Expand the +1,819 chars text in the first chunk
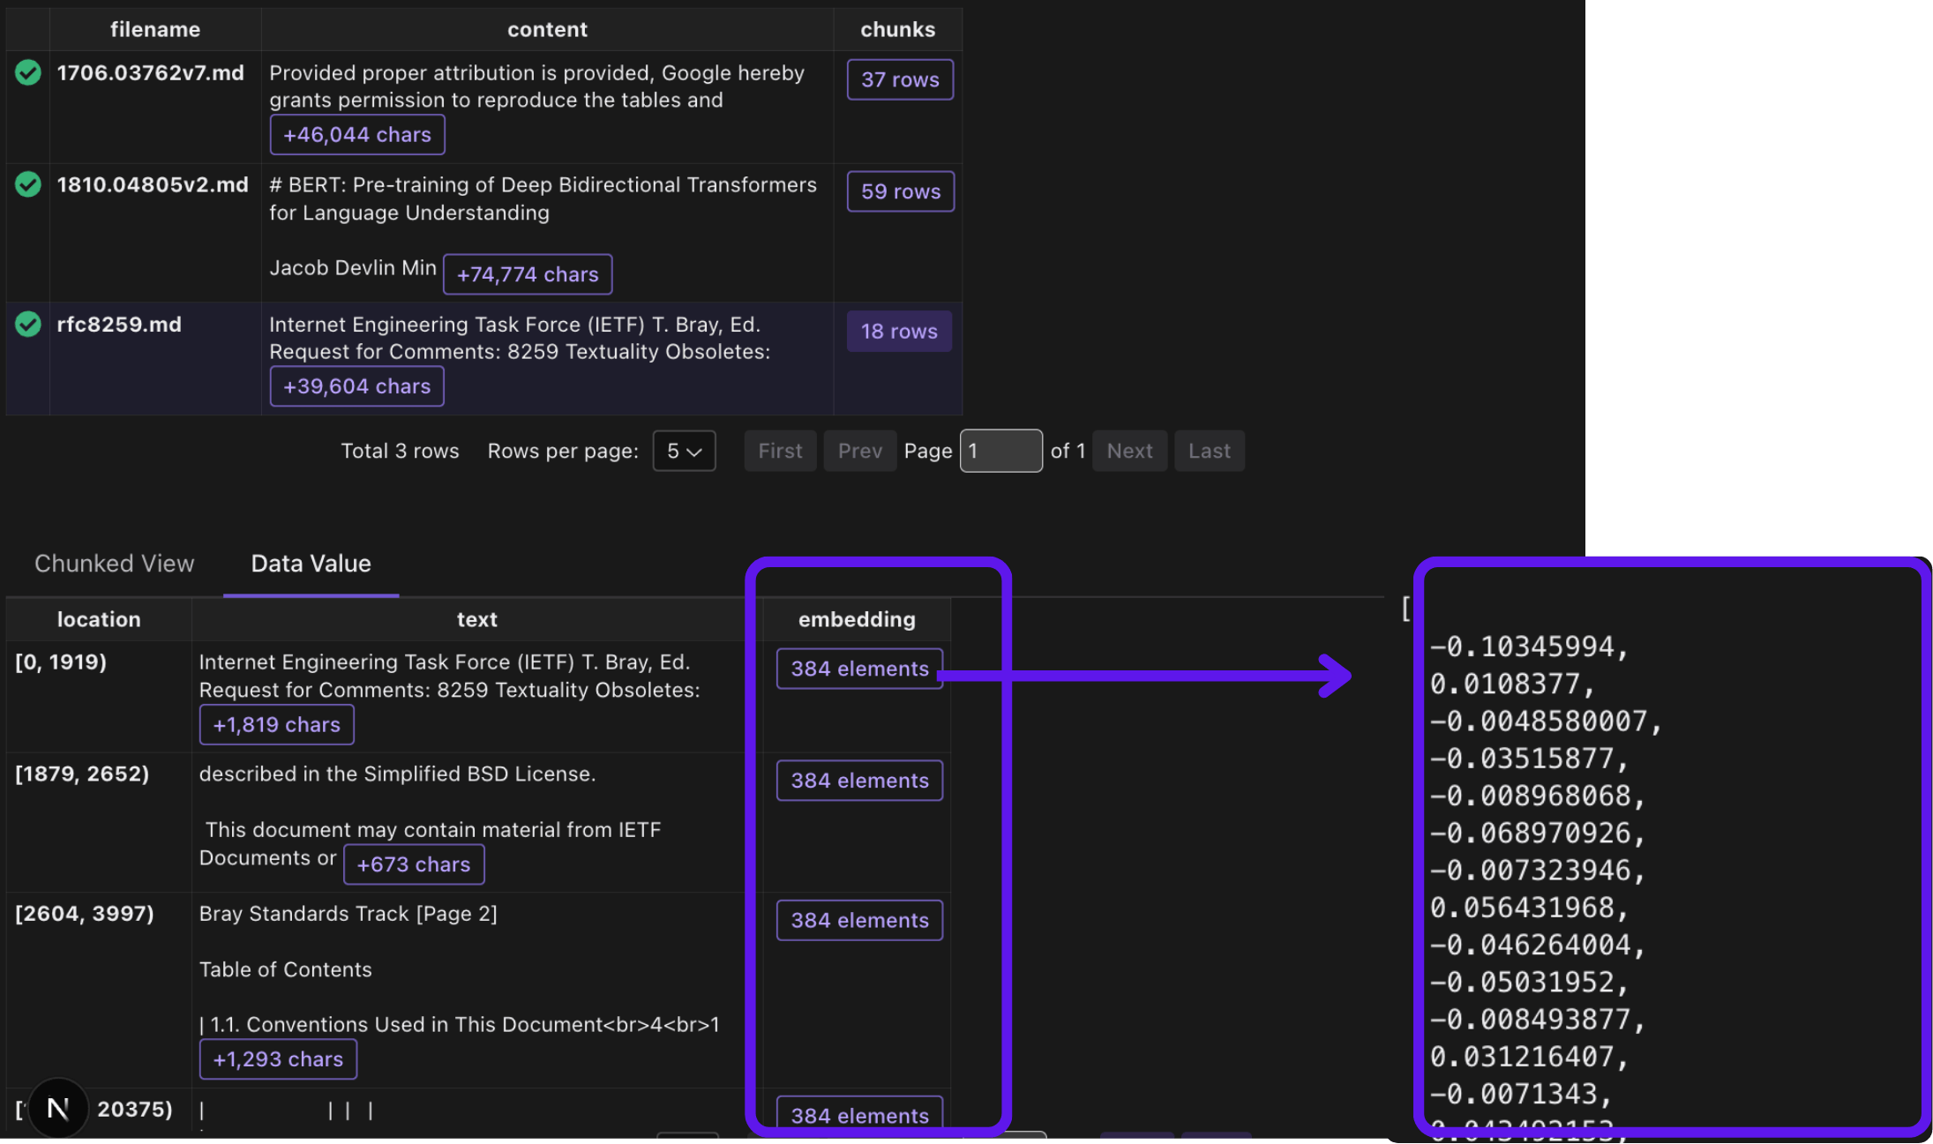The height and width of the screenshot is (1144, 1933). (276, 724)
